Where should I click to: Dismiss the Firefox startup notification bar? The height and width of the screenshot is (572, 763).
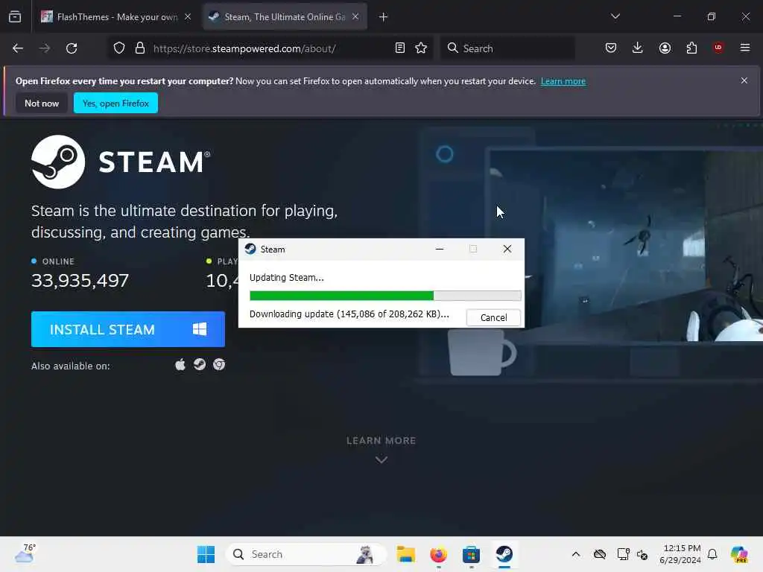click(x=744, y=80)
